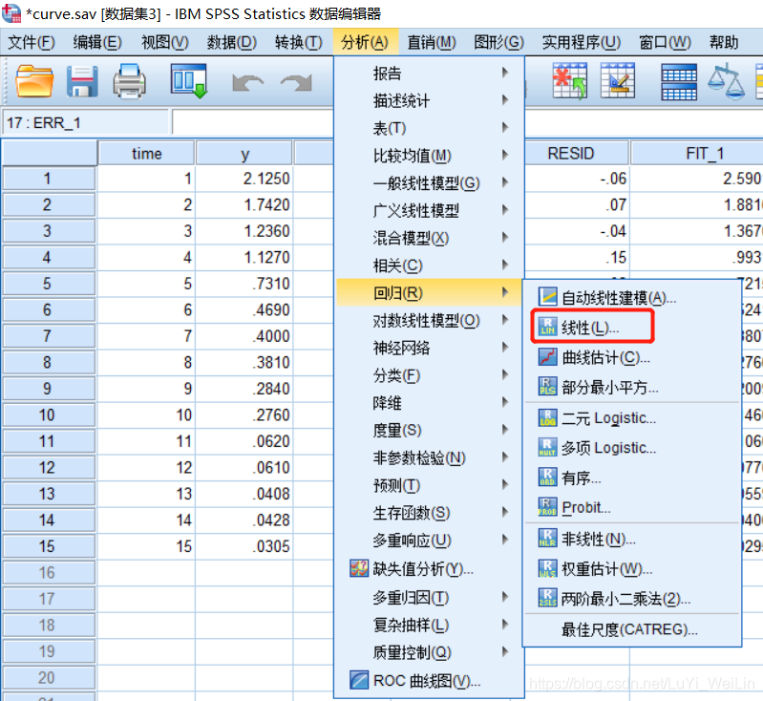This screenshot has height=701, width=763.
Task: Expand the 生存函数 submenu arrow
Action: coord(505,512)
